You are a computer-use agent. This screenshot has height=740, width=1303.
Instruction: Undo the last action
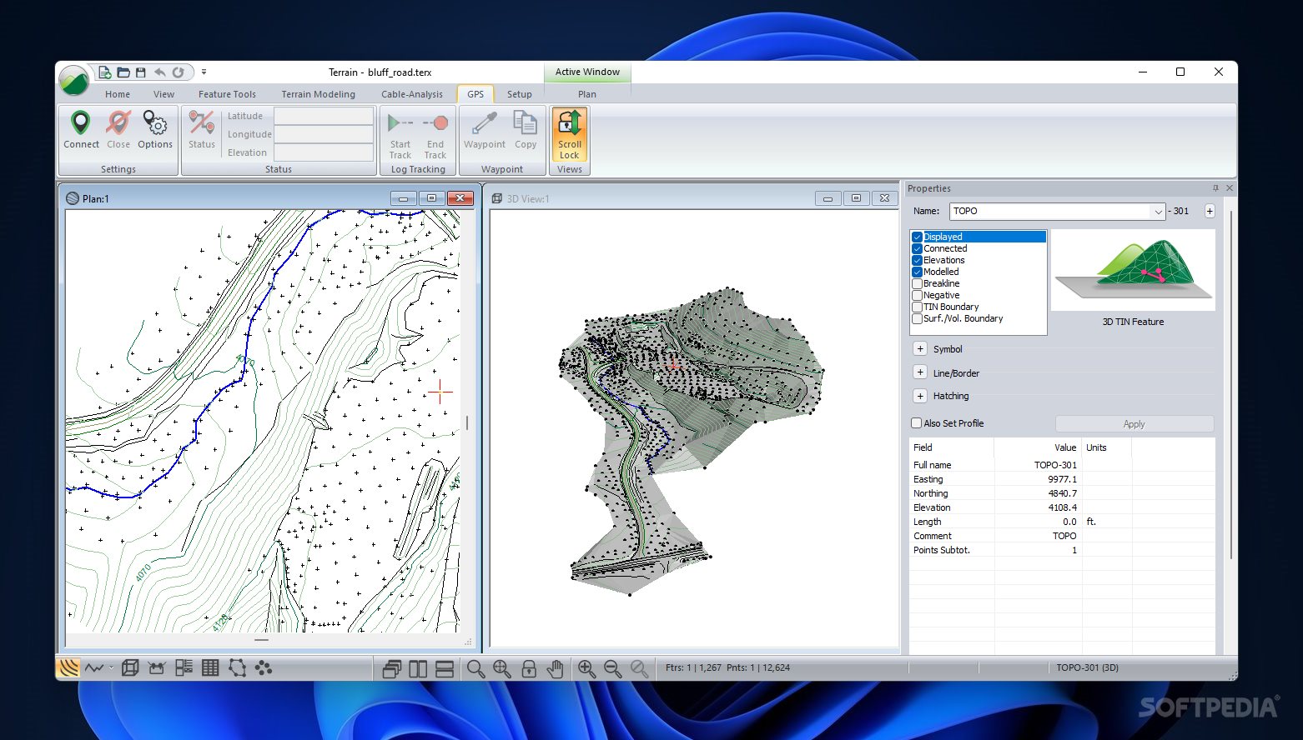(x=159, y=72)
